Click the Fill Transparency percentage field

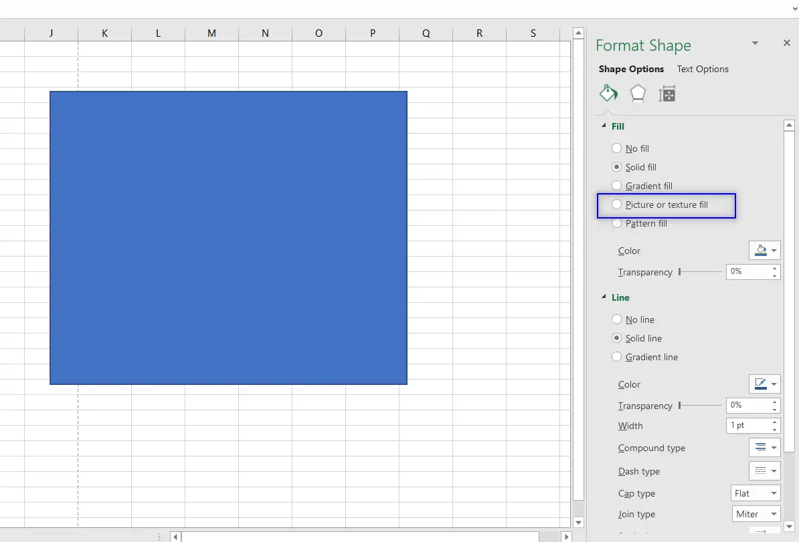pos(748,272)
